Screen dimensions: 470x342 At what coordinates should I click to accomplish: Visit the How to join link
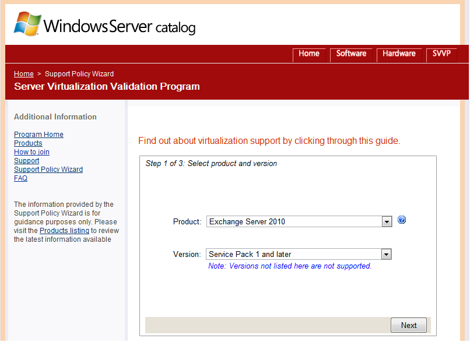point(31,152)
